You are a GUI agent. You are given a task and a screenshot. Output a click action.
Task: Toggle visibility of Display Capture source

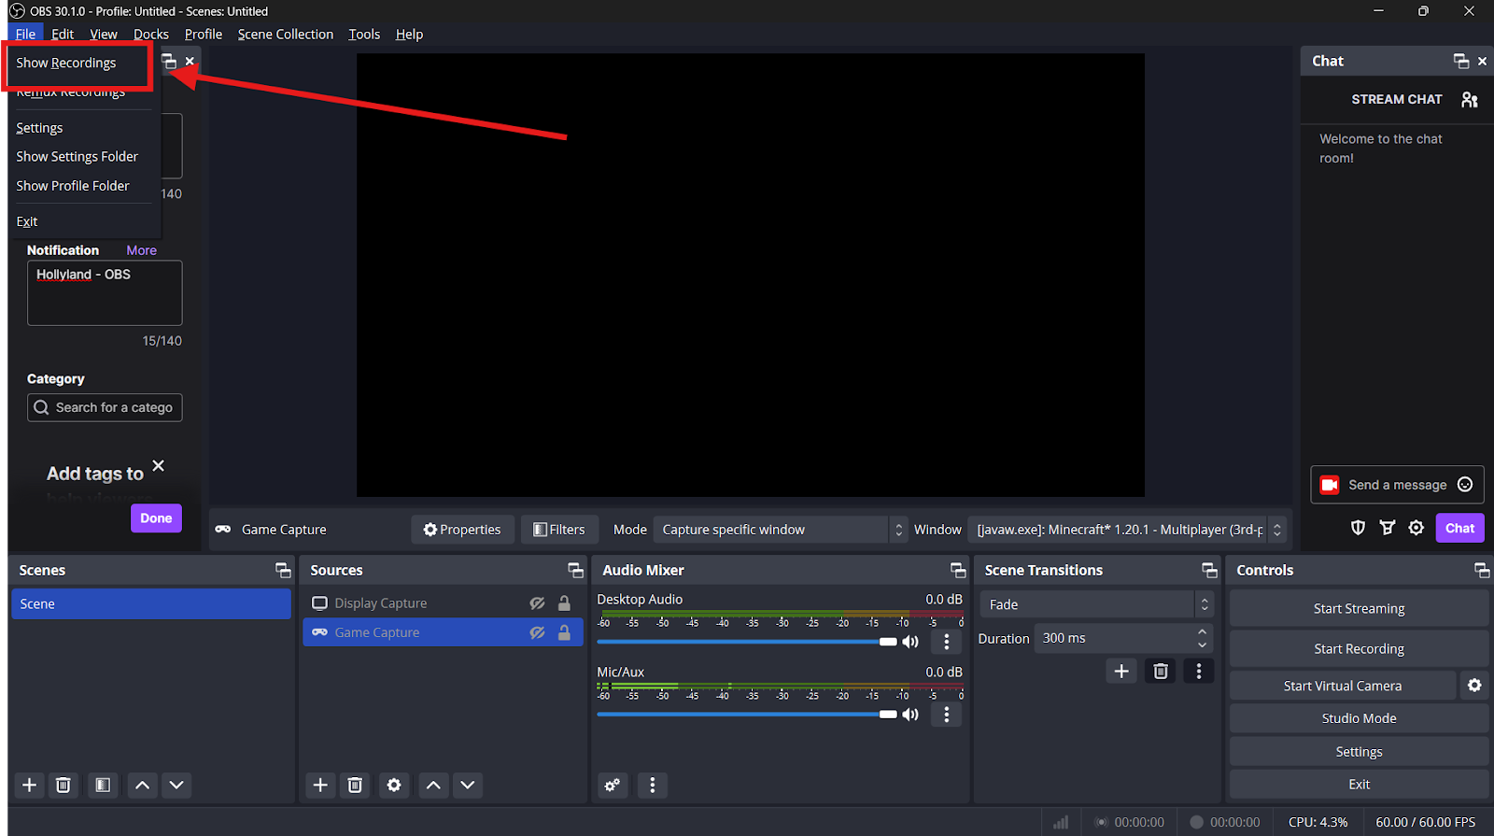[537, 603]
